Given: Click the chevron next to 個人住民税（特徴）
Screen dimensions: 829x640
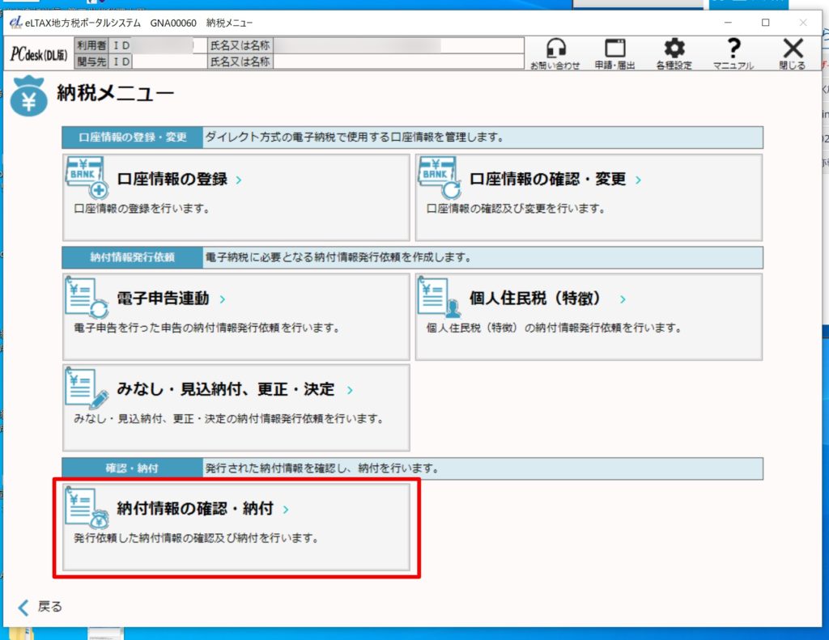Looking at the screenshot, I should pyautogui.click(x=623, y=299).
